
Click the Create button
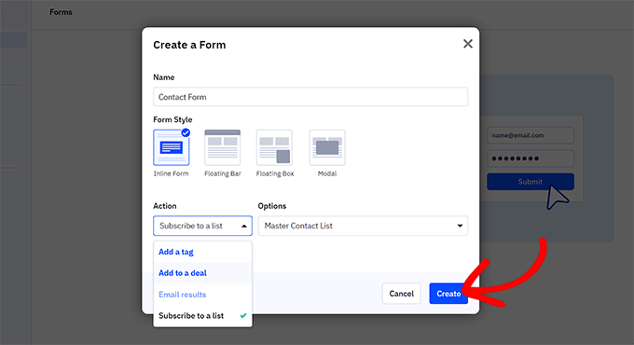(448, 294)
